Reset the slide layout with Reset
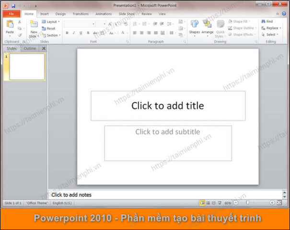The width and height of the screenshot is (290, 230). pyautogui.click(x=48, y=28)
